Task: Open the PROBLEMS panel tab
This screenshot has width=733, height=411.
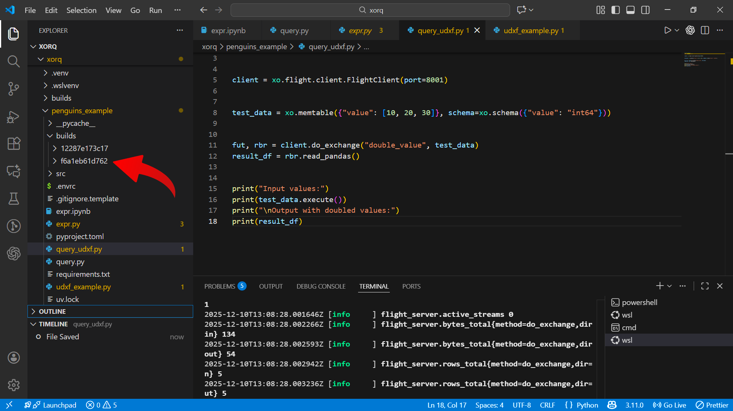Action: coord(220,286)
